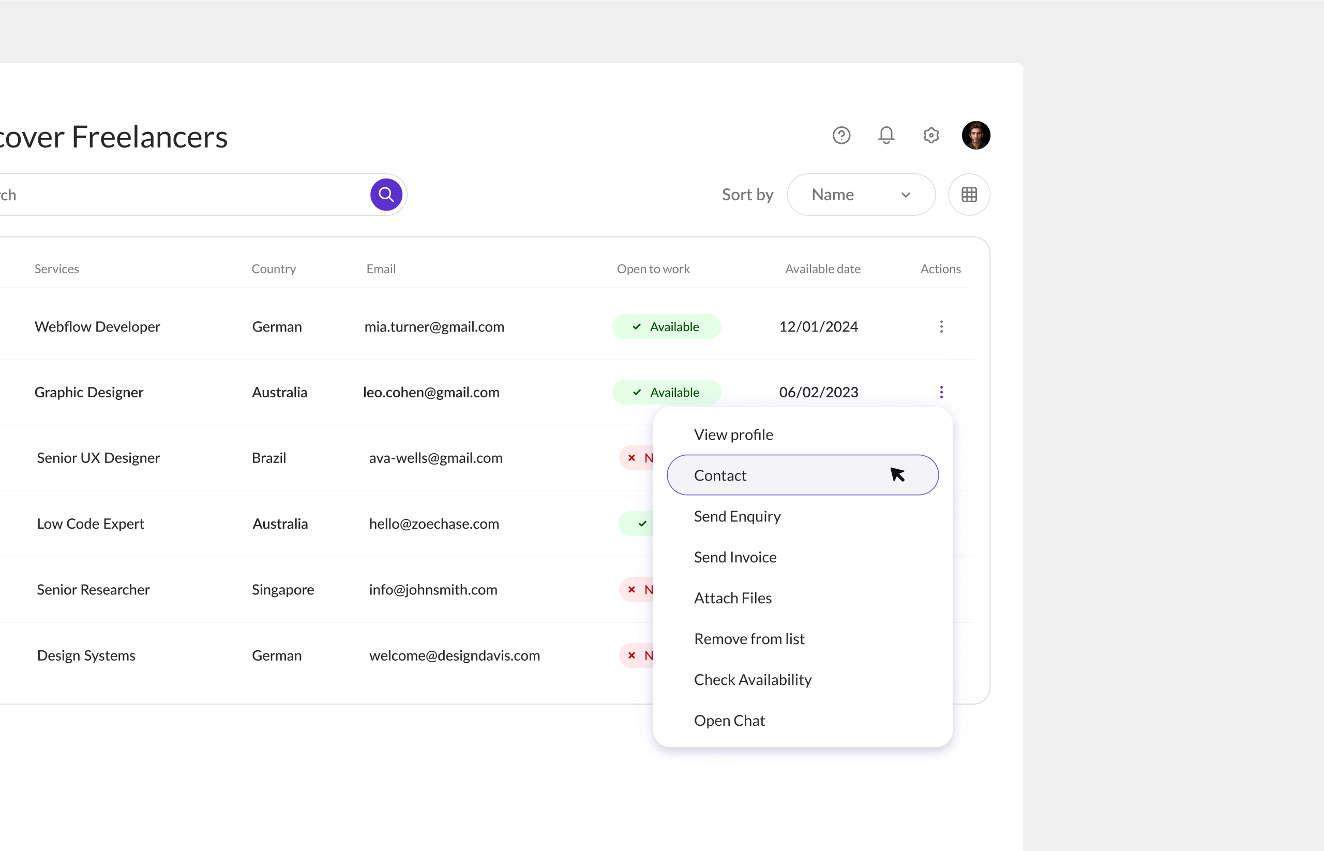The height and width of the screenshot is (851, 1324).
Task: Open settings gear icon
Action: pos(931,136)
